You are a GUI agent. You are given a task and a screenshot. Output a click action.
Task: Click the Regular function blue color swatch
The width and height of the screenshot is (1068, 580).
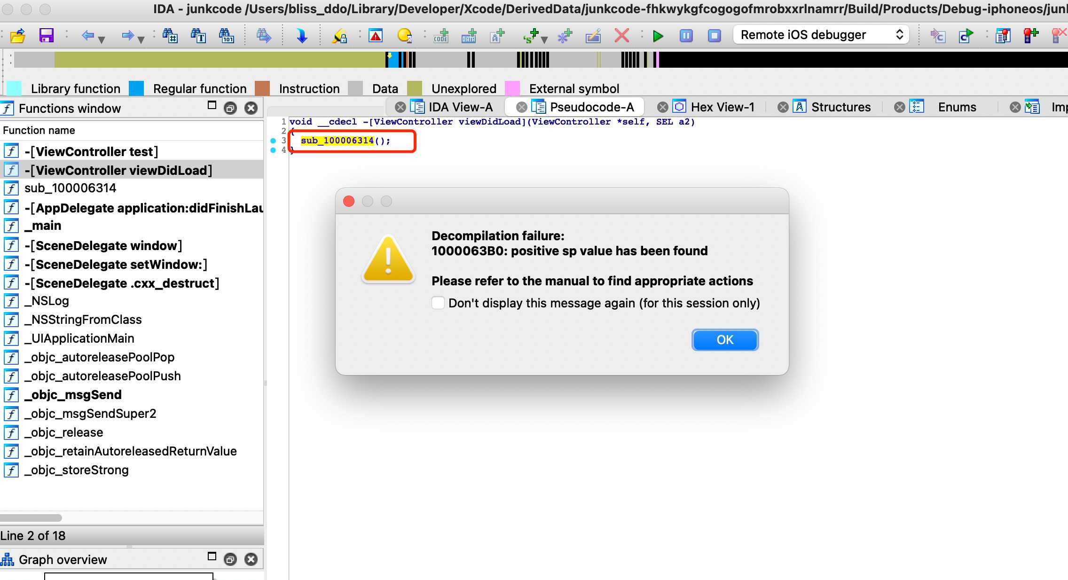click(x=136, y=88)
